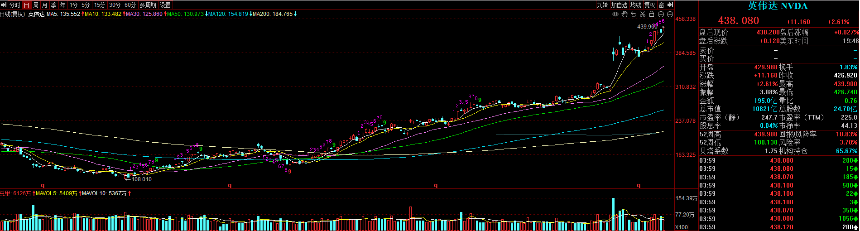Switch to 周 weekly chart tab

click(36, 5)
